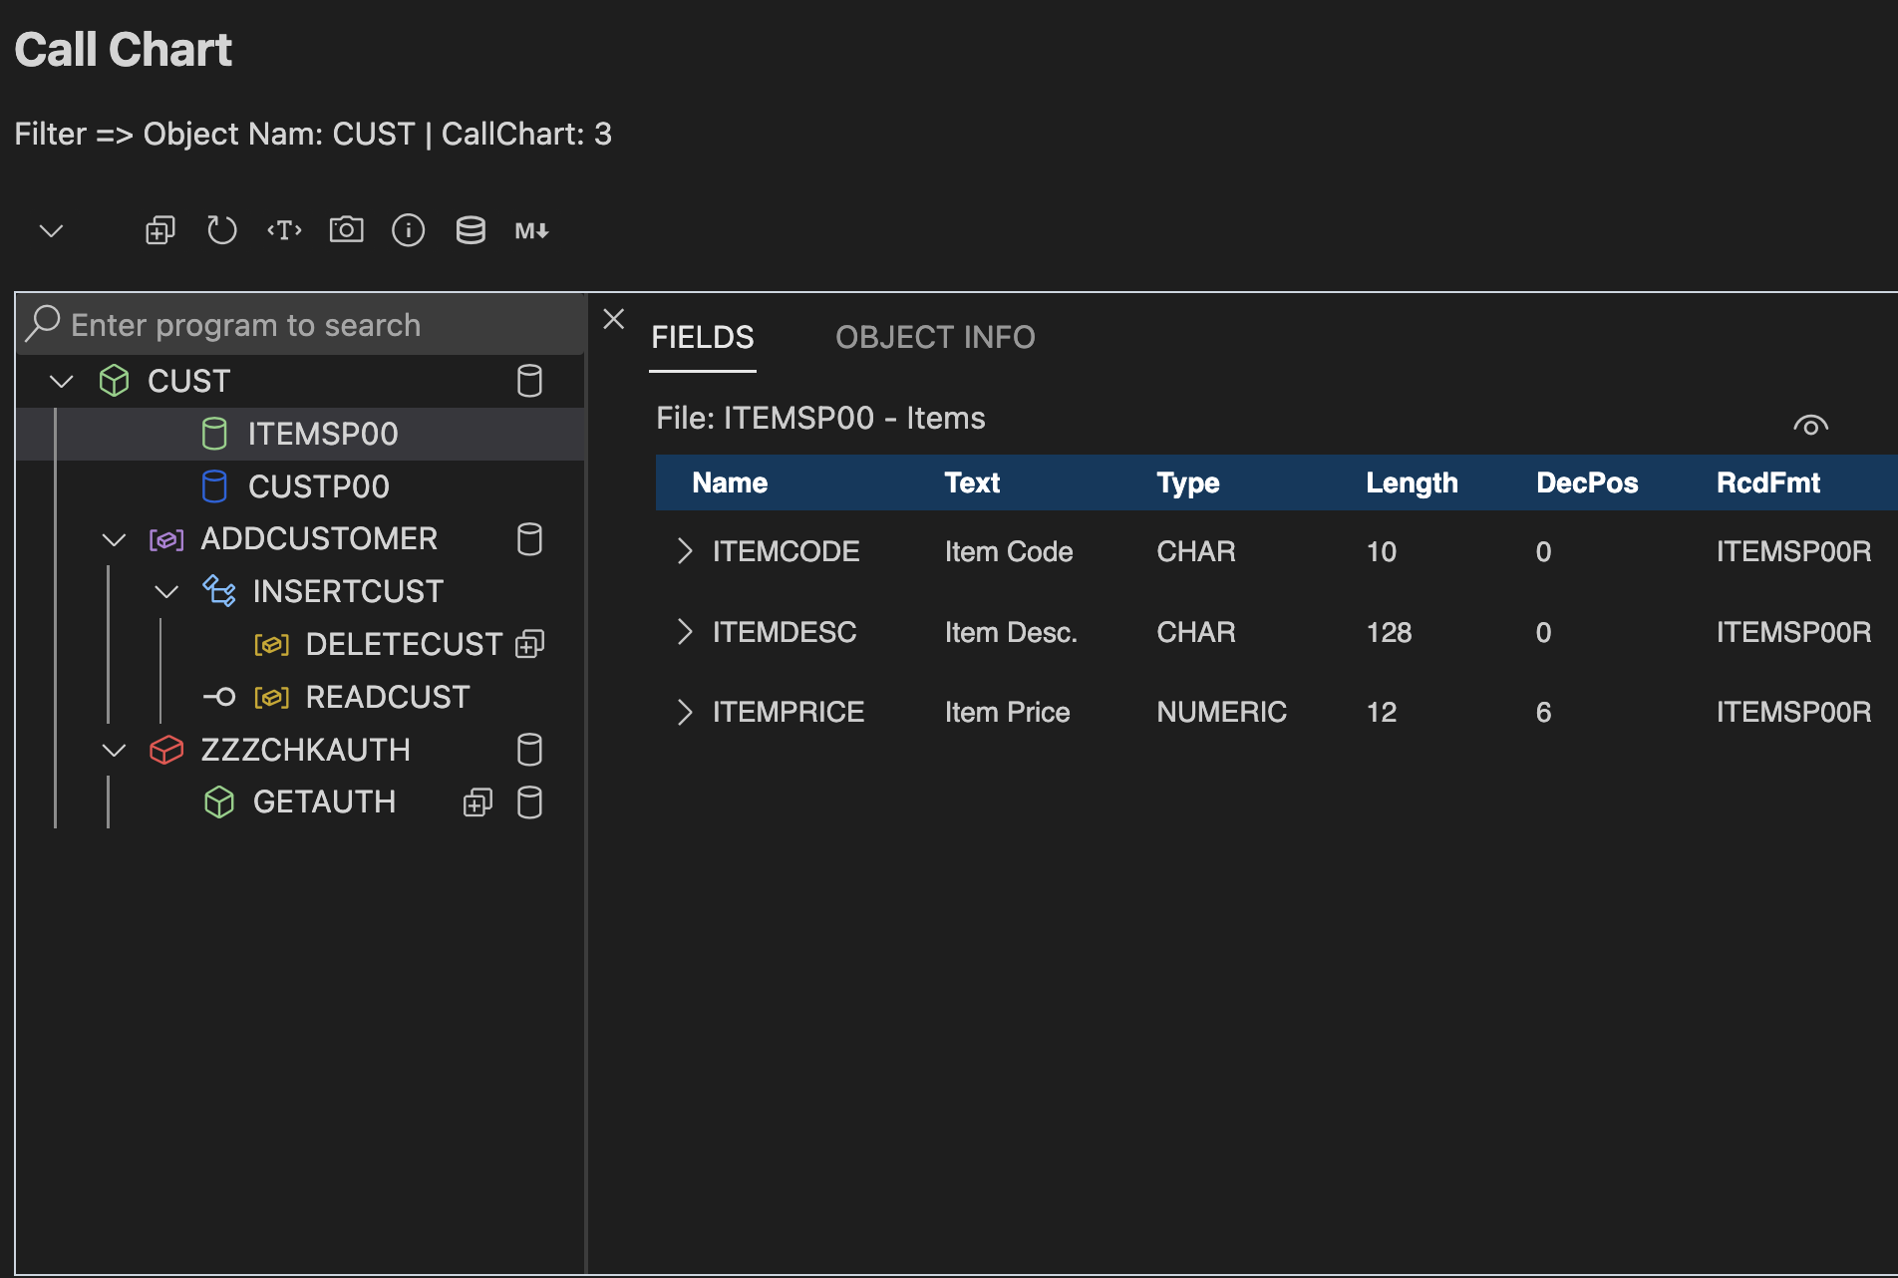Screen dimensions: 1898x1278
Task: Open the toolbar dropdown chevron
Action: (51, 231)
